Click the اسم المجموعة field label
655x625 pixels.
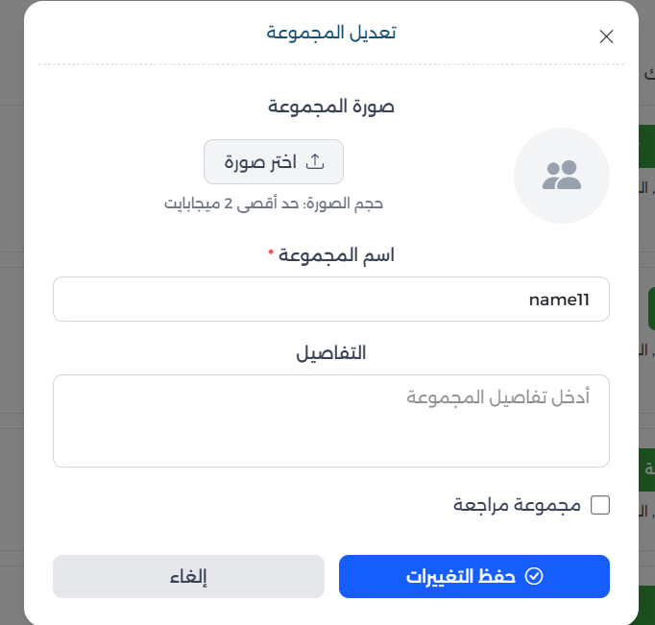[x=337, y=255]
